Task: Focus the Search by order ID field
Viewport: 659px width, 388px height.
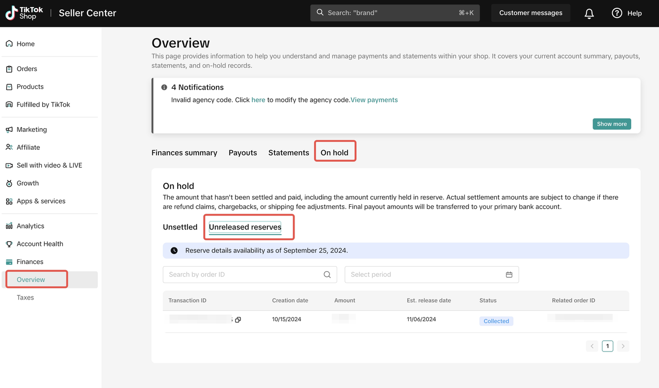Action: [x=242, y=275]
